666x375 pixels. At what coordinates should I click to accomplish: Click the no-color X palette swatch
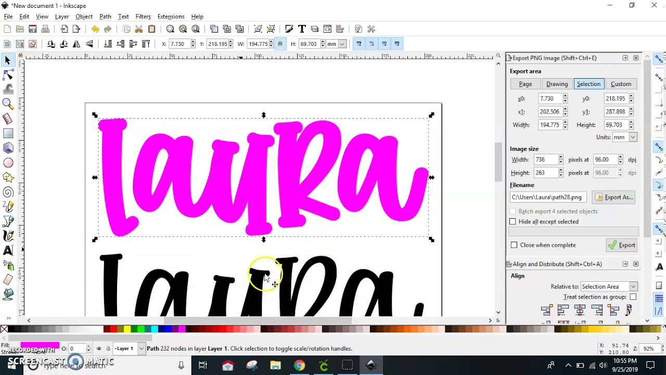coord(4,329)
